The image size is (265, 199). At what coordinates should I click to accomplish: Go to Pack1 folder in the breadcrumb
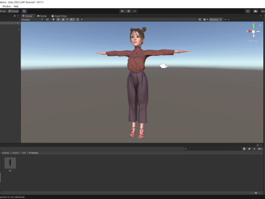(x=16, y=153)
